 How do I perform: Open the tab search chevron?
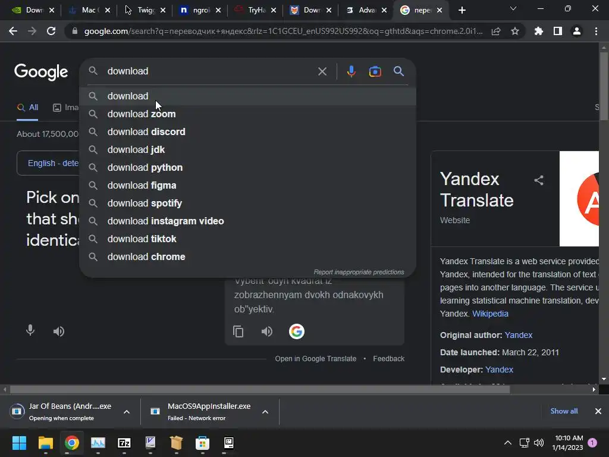pyautogui.click(x=513, y=9)
